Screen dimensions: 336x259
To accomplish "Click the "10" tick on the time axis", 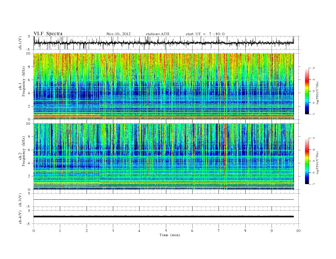I will [x=298, y=231].
